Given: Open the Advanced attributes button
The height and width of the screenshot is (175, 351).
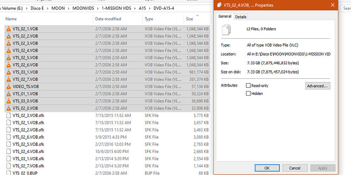Looking at the screenshot, I should (317, 86).
